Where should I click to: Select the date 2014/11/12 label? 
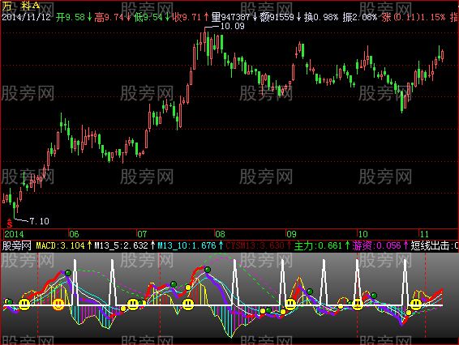tap(26, 17)
